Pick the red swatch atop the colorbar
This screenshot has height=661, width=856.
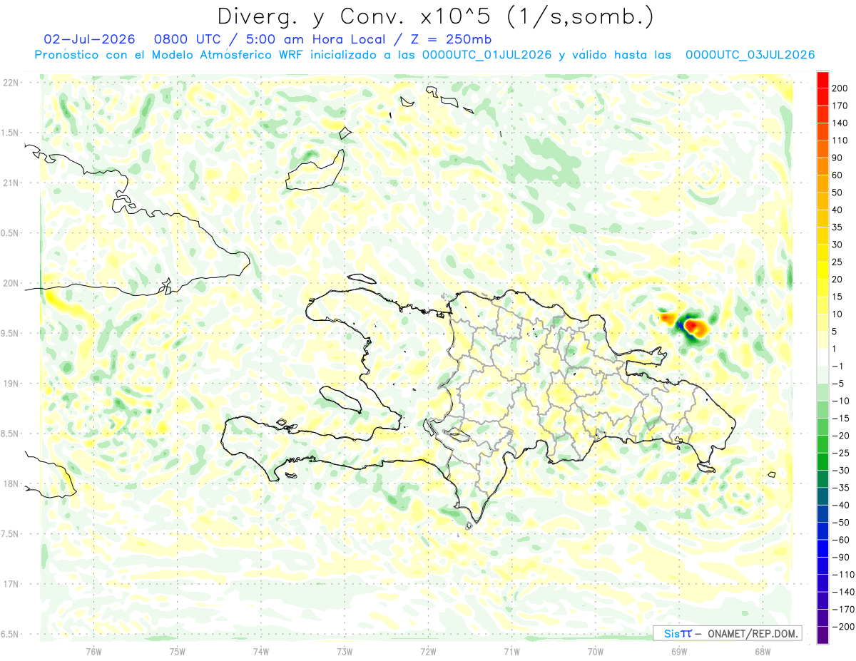822,80
